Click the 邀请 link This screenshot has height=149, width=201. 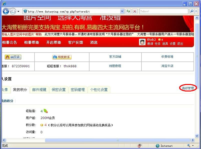tap(150, 44)
